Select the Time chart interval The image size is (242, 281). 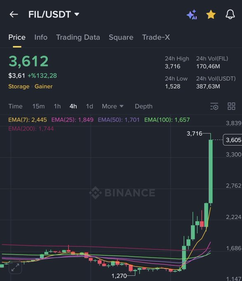pos(15,106)
